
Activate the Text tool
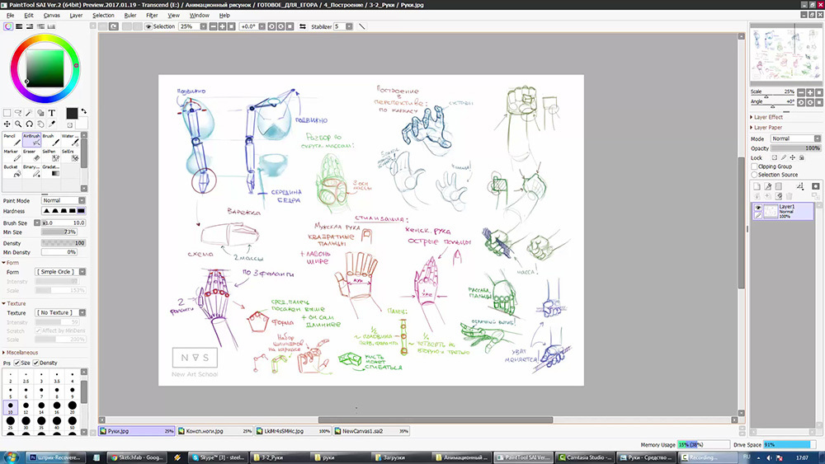(x=52, y=113)
